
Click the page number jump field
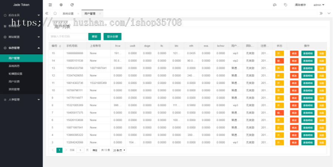point(80,150)
